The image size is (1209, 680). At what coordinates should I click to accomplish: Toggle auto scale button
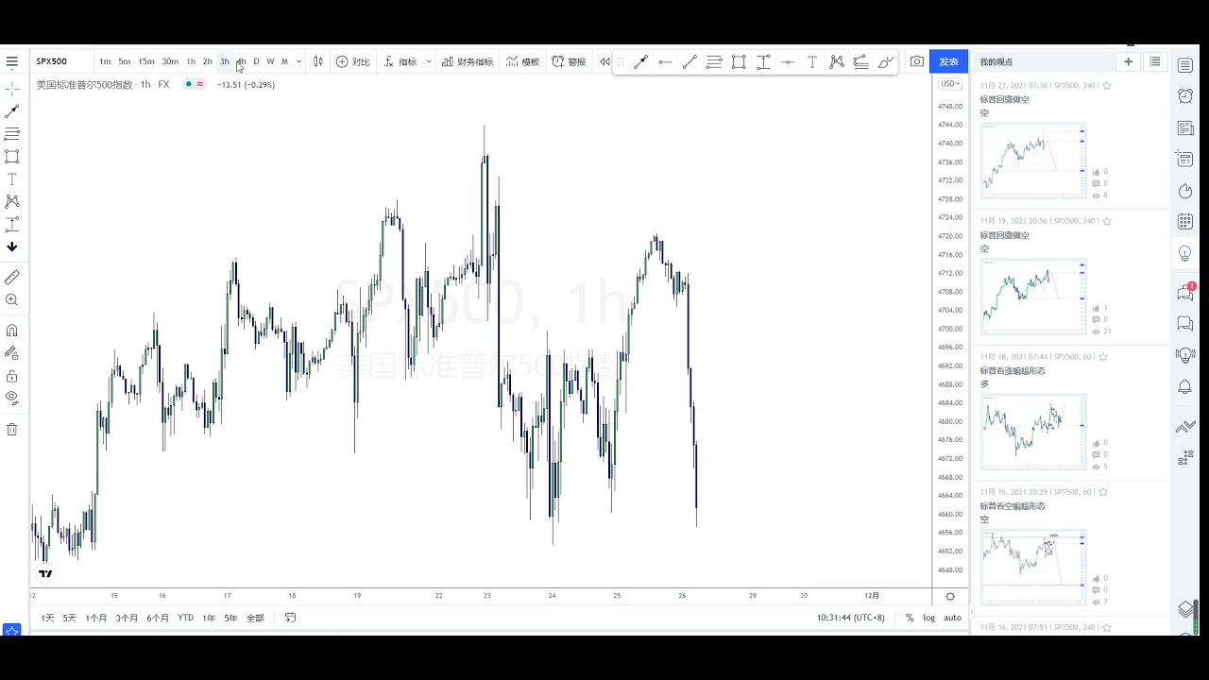952,618
